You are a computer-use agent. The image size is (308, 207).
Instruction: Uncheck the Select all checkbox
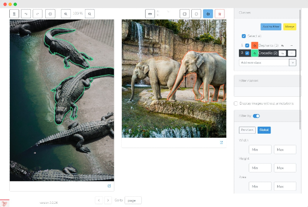coord(244,36)
